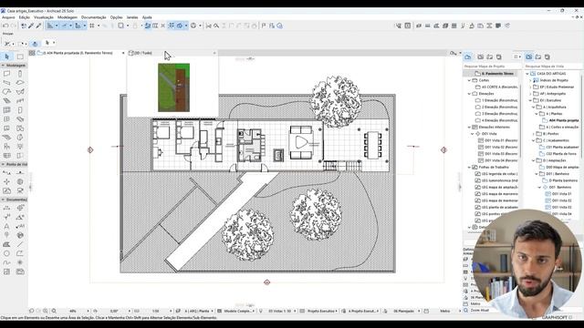Screen dimensions: 584x328
Task: Collapse the Elevações tree node
Action: point(469,94)
